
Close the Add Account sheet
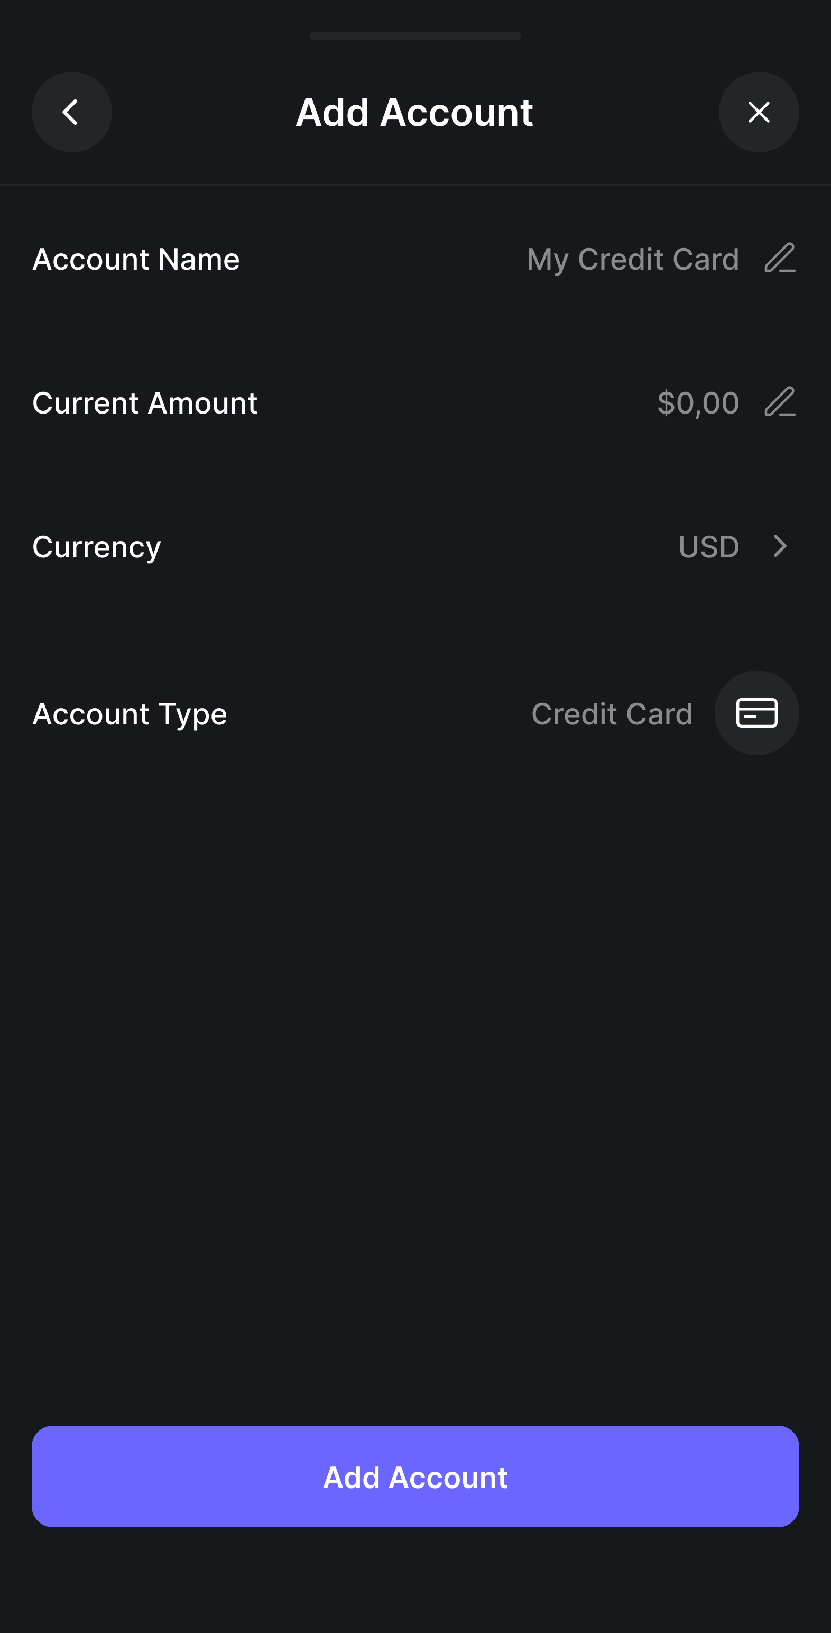coord(759,112)
